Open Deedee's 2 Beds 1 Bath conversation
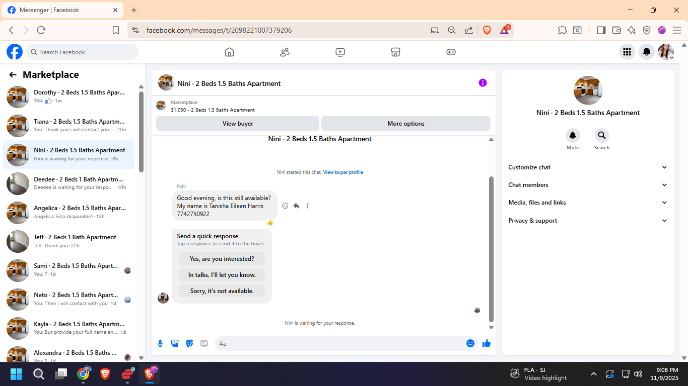688x386 pixels. click(69, 183)
